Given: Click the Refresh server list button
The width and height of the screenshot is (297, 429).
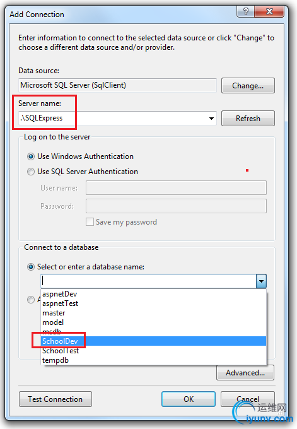Looking at the screenshot, I should click(x=248, y=119).
